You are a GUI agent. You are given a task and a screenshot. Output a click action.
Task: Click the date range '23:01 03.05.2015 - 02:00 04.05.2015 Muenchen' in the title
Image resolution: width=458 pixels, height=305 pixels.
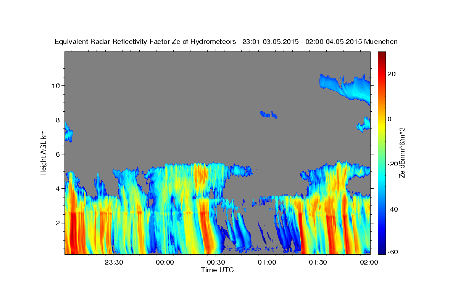click(x=320, y=42)
